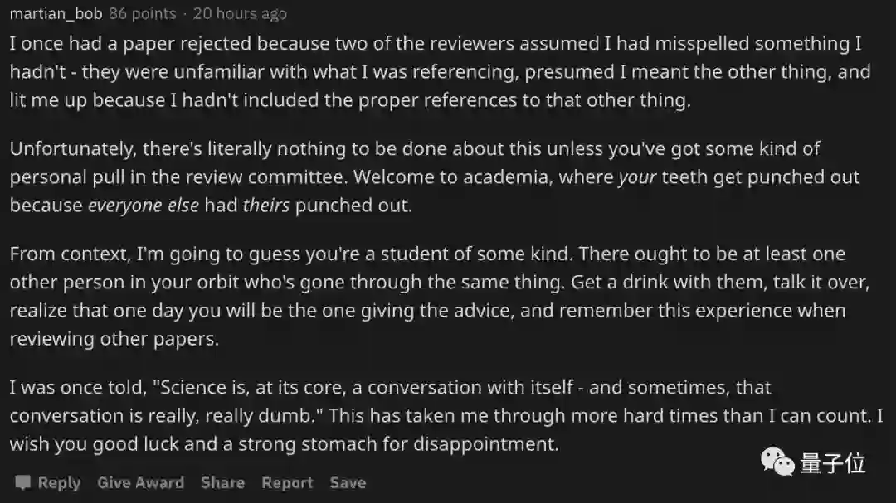Image resolution: width=896 pixels, height=503 pixels.
Task: Click the italicized word "your"
Action: click(637, 177)
